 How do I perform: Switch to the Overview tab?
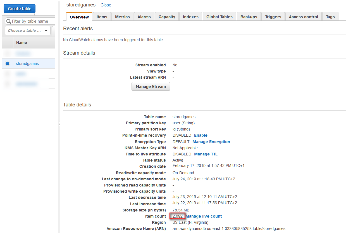coord(79,17)
